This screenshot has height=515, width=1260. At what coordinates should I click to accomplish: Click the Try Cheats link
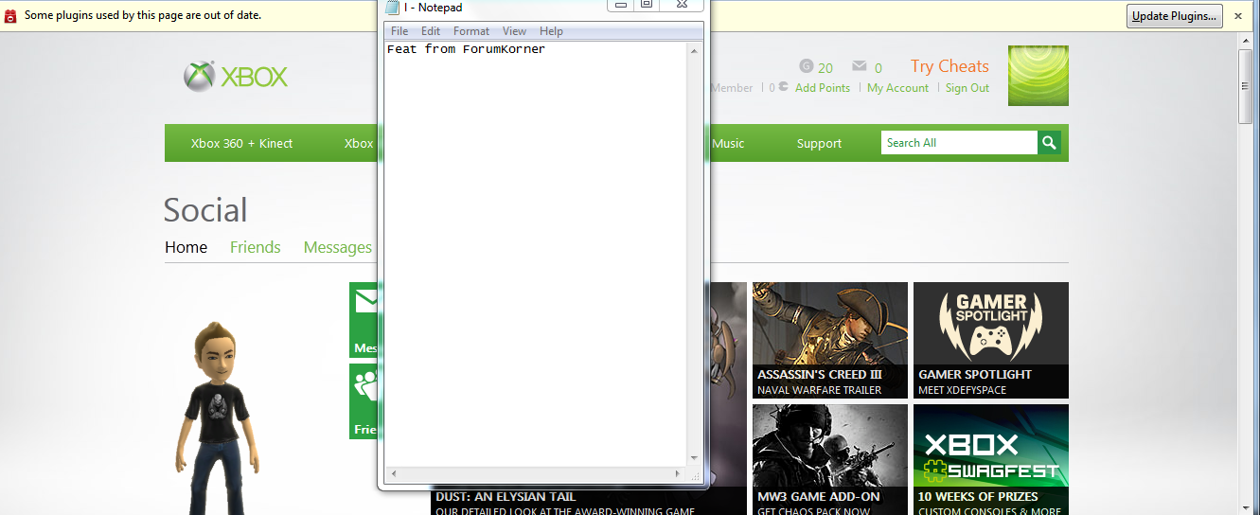tap(949, 66)
